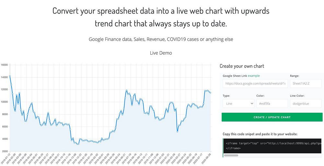Click the peak data point near 2019-06-21
This screenshot has width=324, height=166.
coord(126,90)
